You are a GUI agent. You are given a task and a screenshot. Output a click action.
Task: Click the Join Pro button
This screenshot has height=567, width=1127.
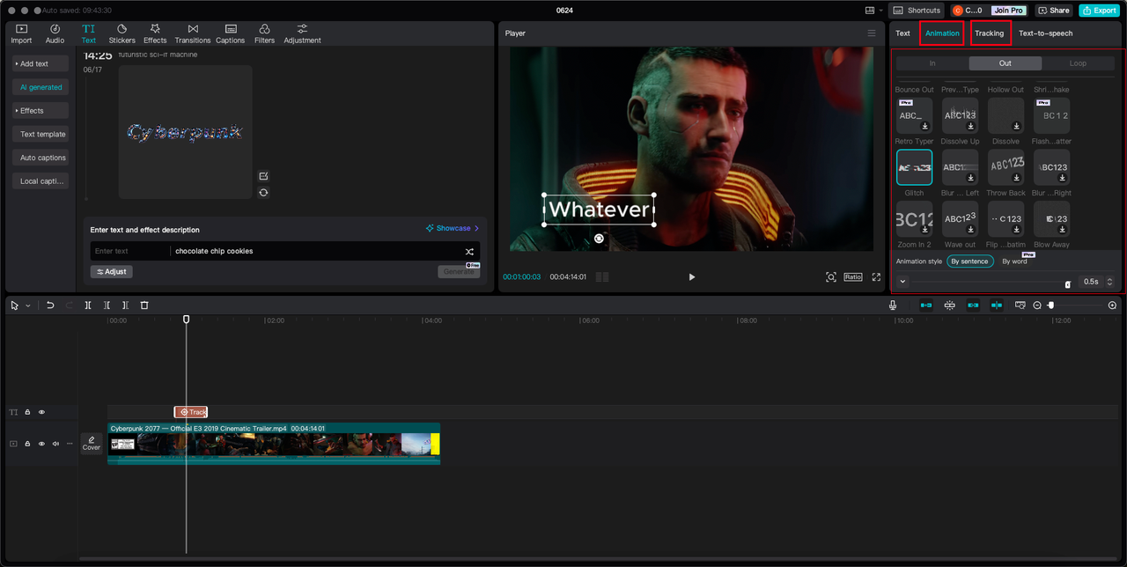click(x=1008, y=11)
